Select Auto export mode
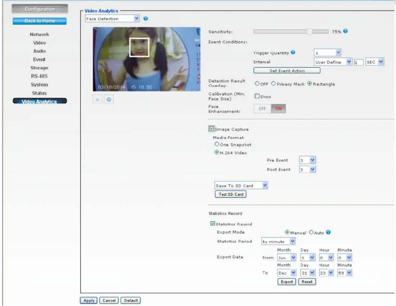Image resolution: width=396 pixels, height=306 pixels. tap(311, 232)
